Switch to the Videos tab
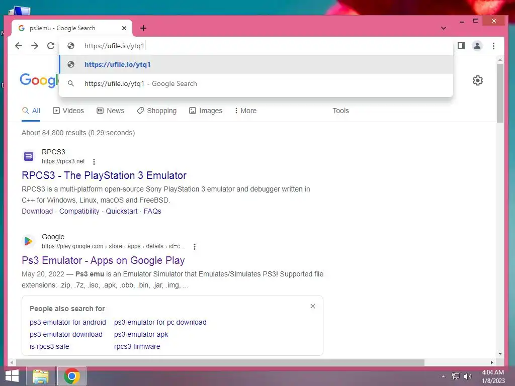Viewport: 515px width, 386px height. pos(68,111)
